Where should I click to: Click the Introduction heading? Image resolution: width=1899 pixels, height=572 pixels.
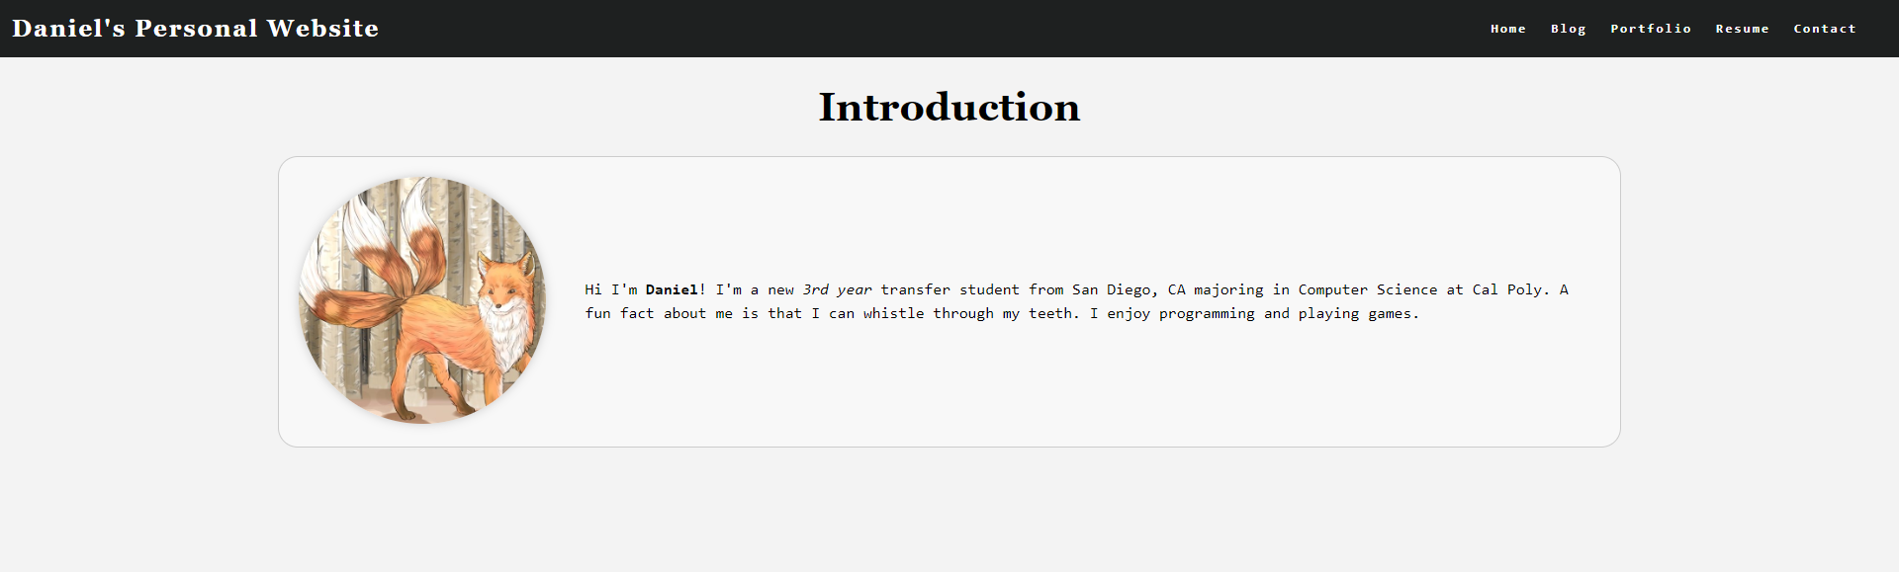tap(949, 107)
